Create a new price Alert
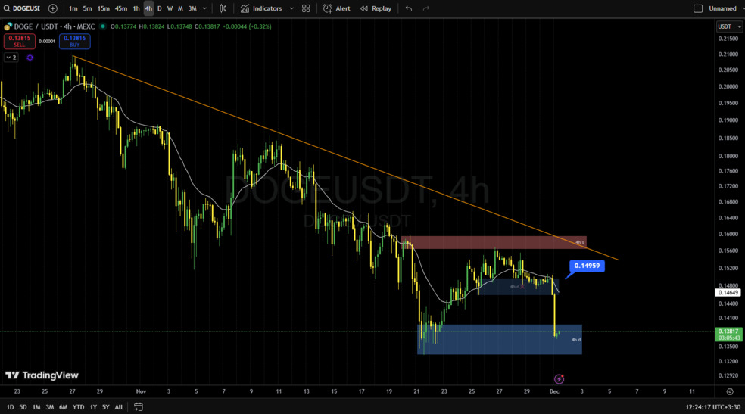745x414 pixels. [x=337, y=8]
